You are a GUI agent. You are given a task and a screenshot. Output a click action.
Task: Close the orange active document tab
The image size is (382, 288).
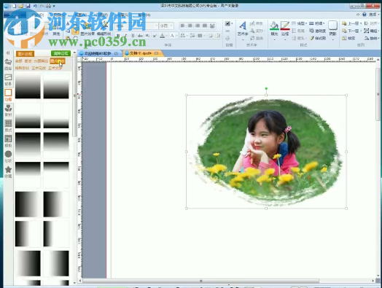tap(157, 53)
